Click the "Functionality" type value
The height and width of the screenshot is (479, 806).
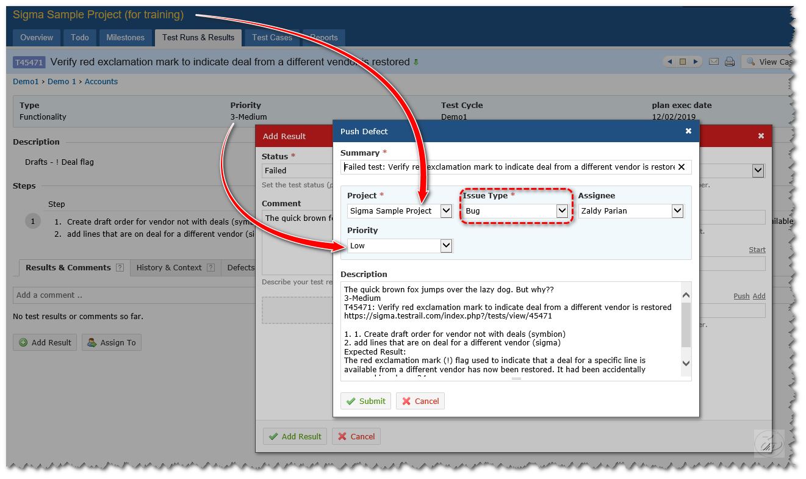43,117
